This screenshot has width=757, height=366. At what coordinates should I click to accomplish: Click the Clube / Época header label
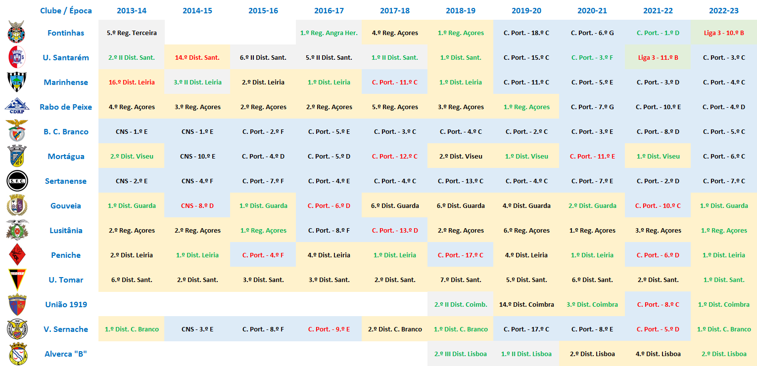[x=66, y=10]
